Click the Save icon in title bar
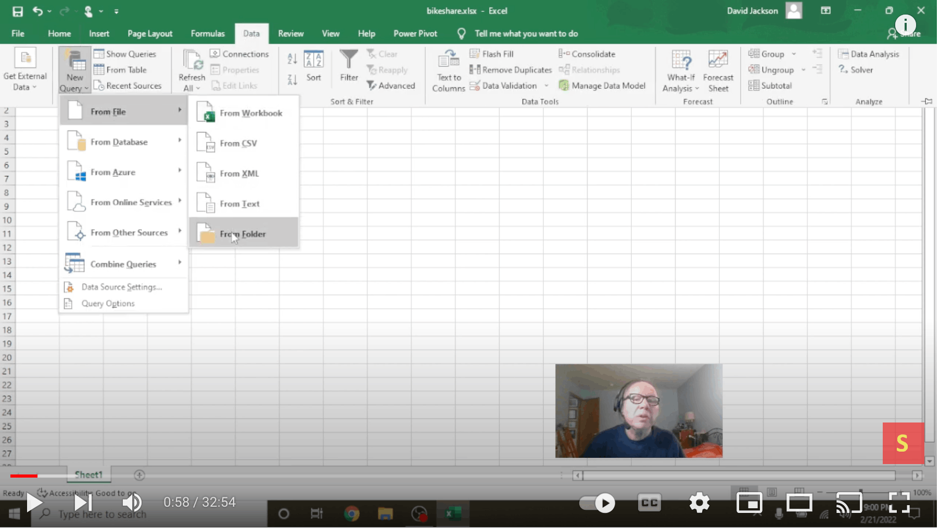Screen dimensions: 940x528 click(x=18, y=11)
